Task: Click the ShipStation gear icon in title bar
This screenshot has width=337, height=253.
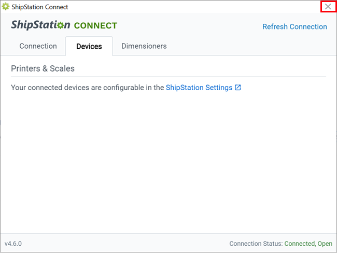Action: click(6, 7)
